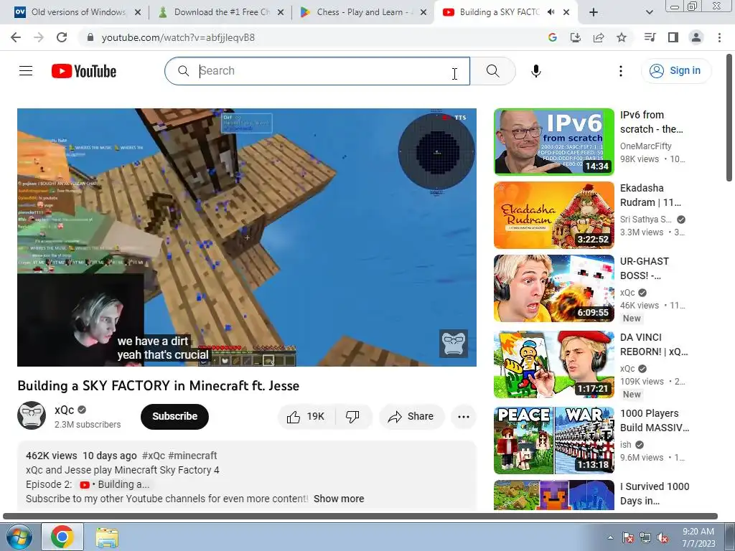735x551 pixels.
Task: Close the Chess - Play and Learn tab
Action: (423, 12)
